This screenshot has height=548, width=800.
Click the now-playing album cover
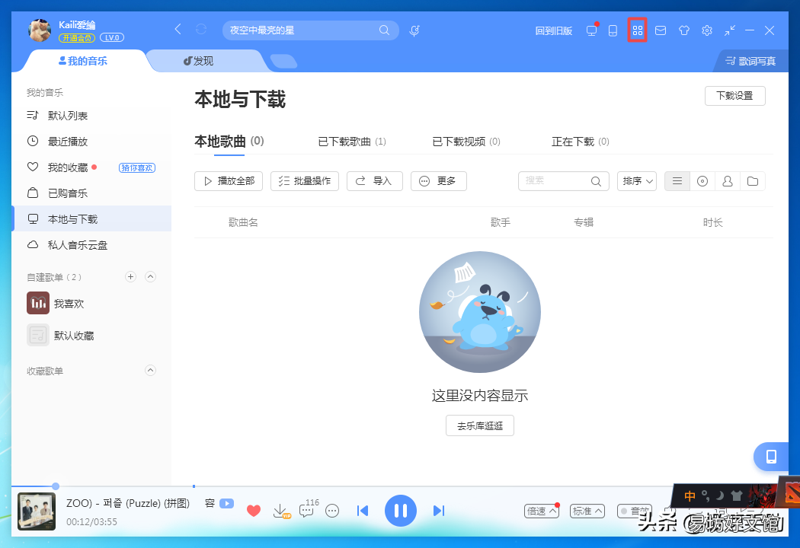(x=37, y=511)
